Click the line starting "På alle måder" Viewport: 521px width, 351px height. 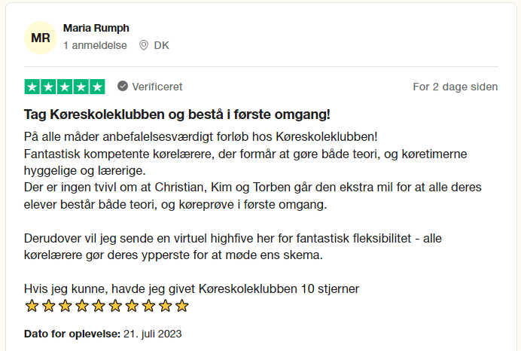point(200,136)
